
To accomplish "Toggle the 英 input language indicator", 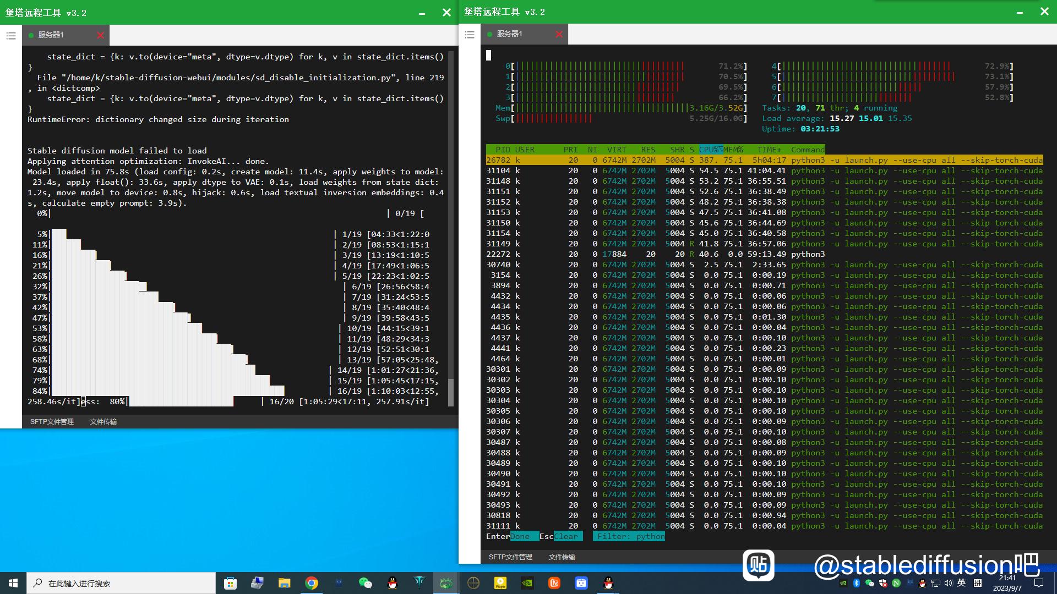I will pos(961,583).
